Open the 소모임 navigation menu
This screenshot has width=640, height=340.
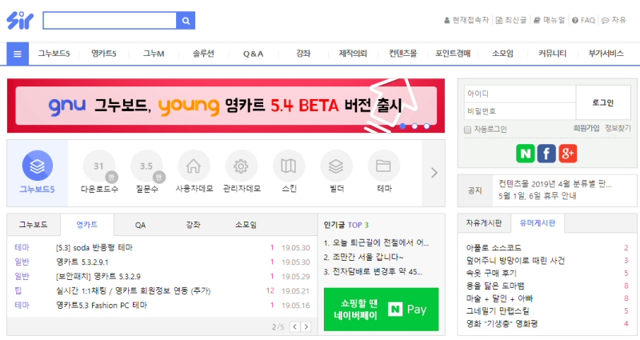click(502, 54)
